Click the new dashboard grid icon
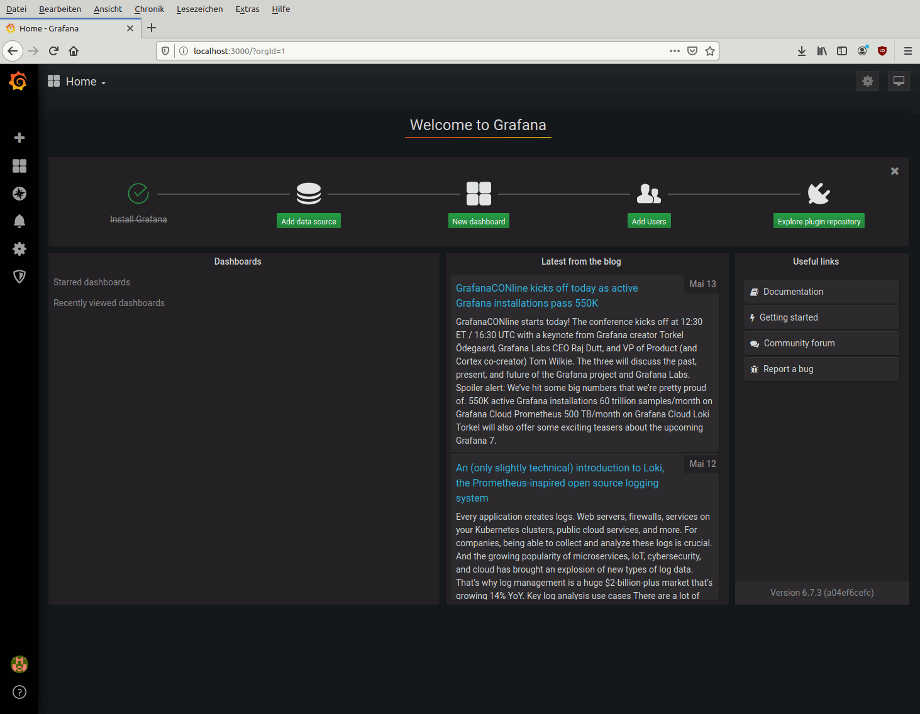The image size is (920, 714). [479, 194]
